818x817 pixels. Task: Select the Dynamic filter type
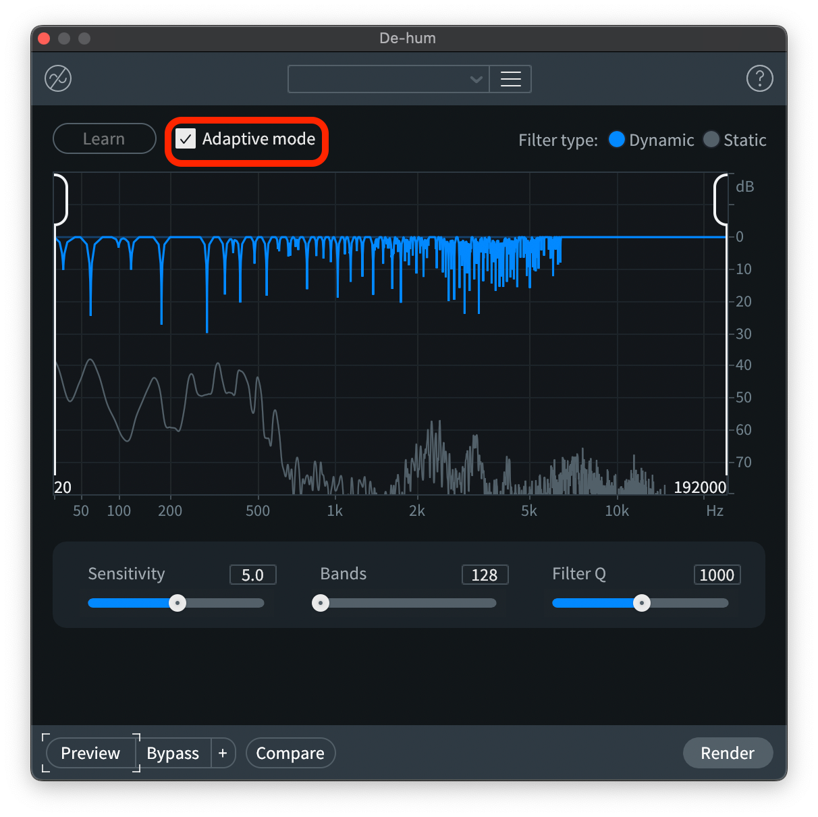pos(616,140)
